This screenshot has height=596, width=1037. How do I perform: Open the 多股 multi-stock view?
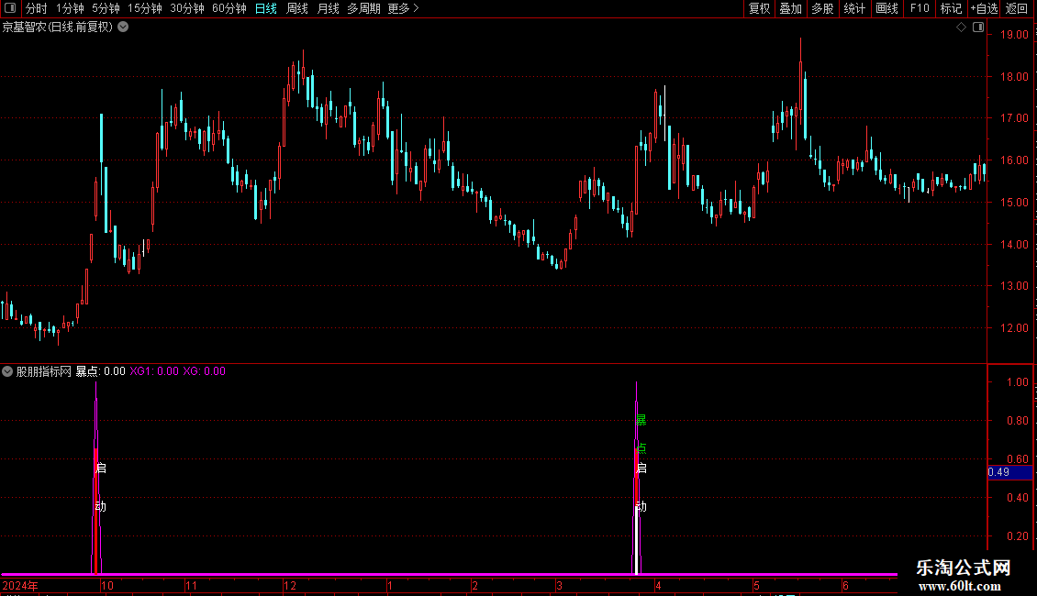point(822,8)
